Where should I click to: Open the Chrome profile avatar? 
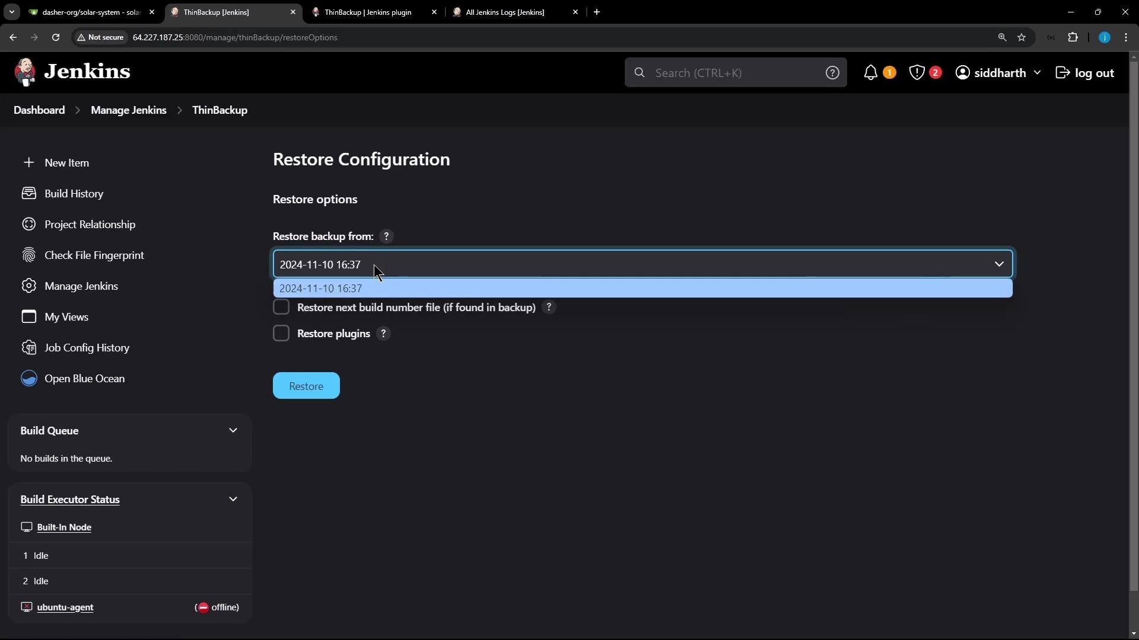tap(1104, 37)
